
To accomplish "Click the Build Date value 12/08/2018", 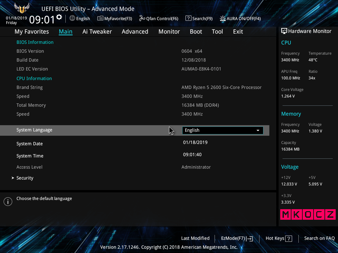I will coord(193,60).
